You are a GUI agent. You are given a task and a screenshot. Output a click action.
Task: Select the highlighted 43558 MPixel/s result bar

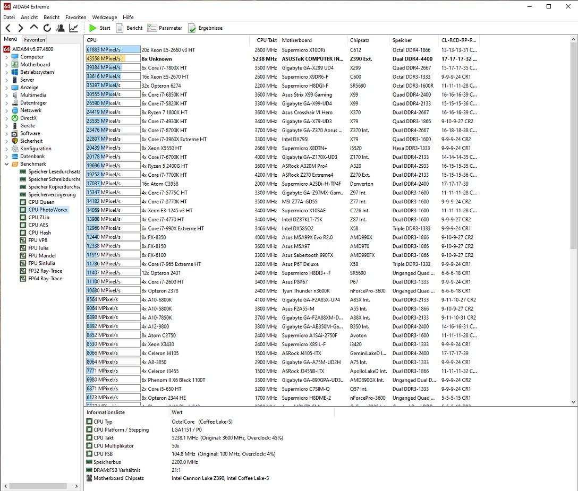tap(113, 58)
